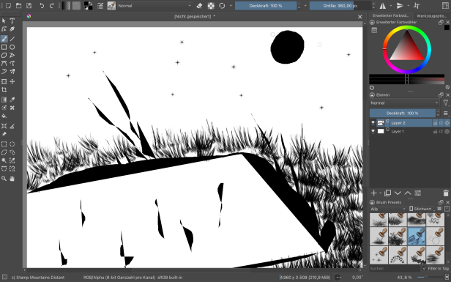Toggle the 'Filter in Tag' checkbox
The image size is (451, 282).
424,268
